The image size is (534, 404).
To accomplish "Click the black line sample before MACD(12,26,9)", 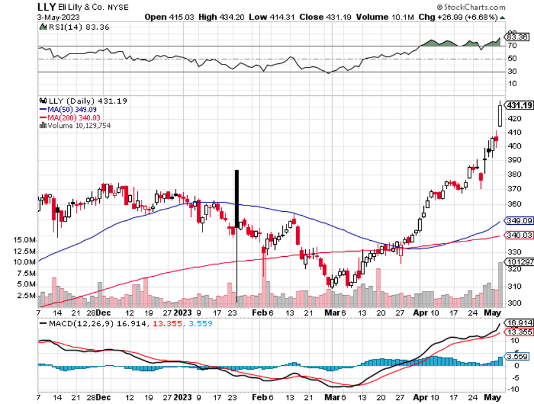I will 43,324.
